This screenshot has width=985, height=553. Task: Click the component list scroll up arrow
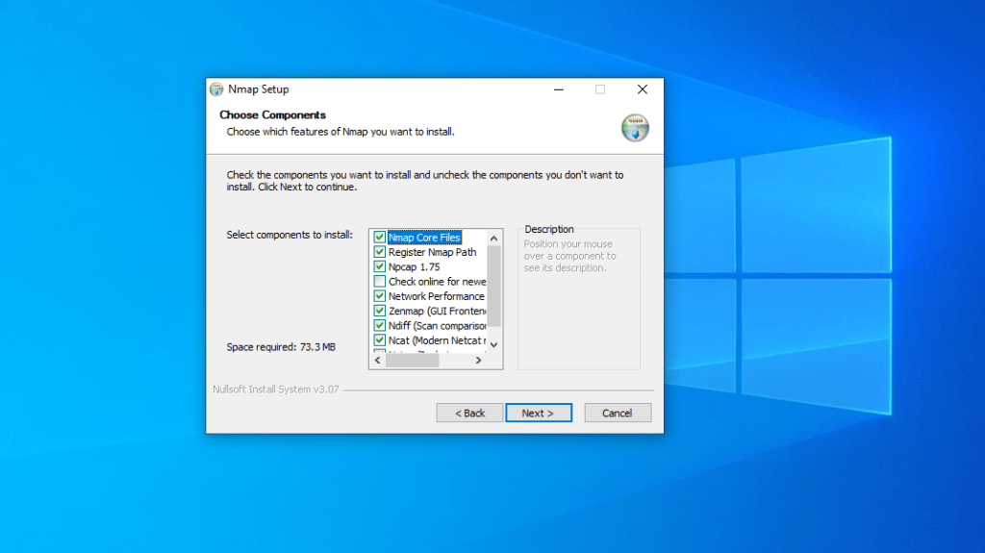click(494, 239)
